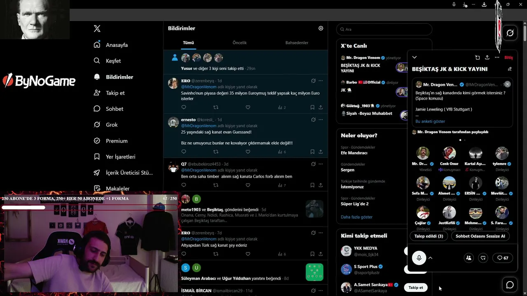The height and width of the screenshot is (296, 527).
Task: Like ERO's Altyapıdan Türk sağ kanat post
Action: click(x=248, y=254)
